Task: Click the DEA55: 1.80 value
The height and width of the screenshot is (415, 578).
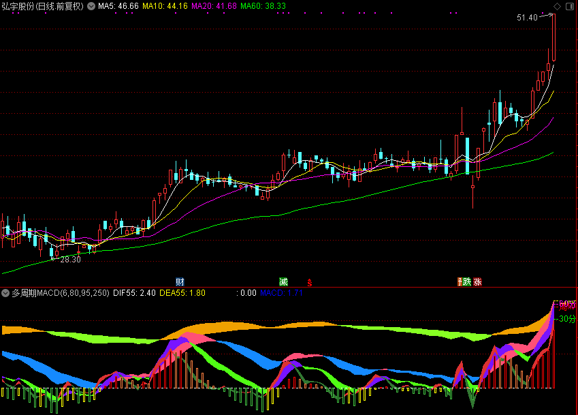Action: click(182, 293)
